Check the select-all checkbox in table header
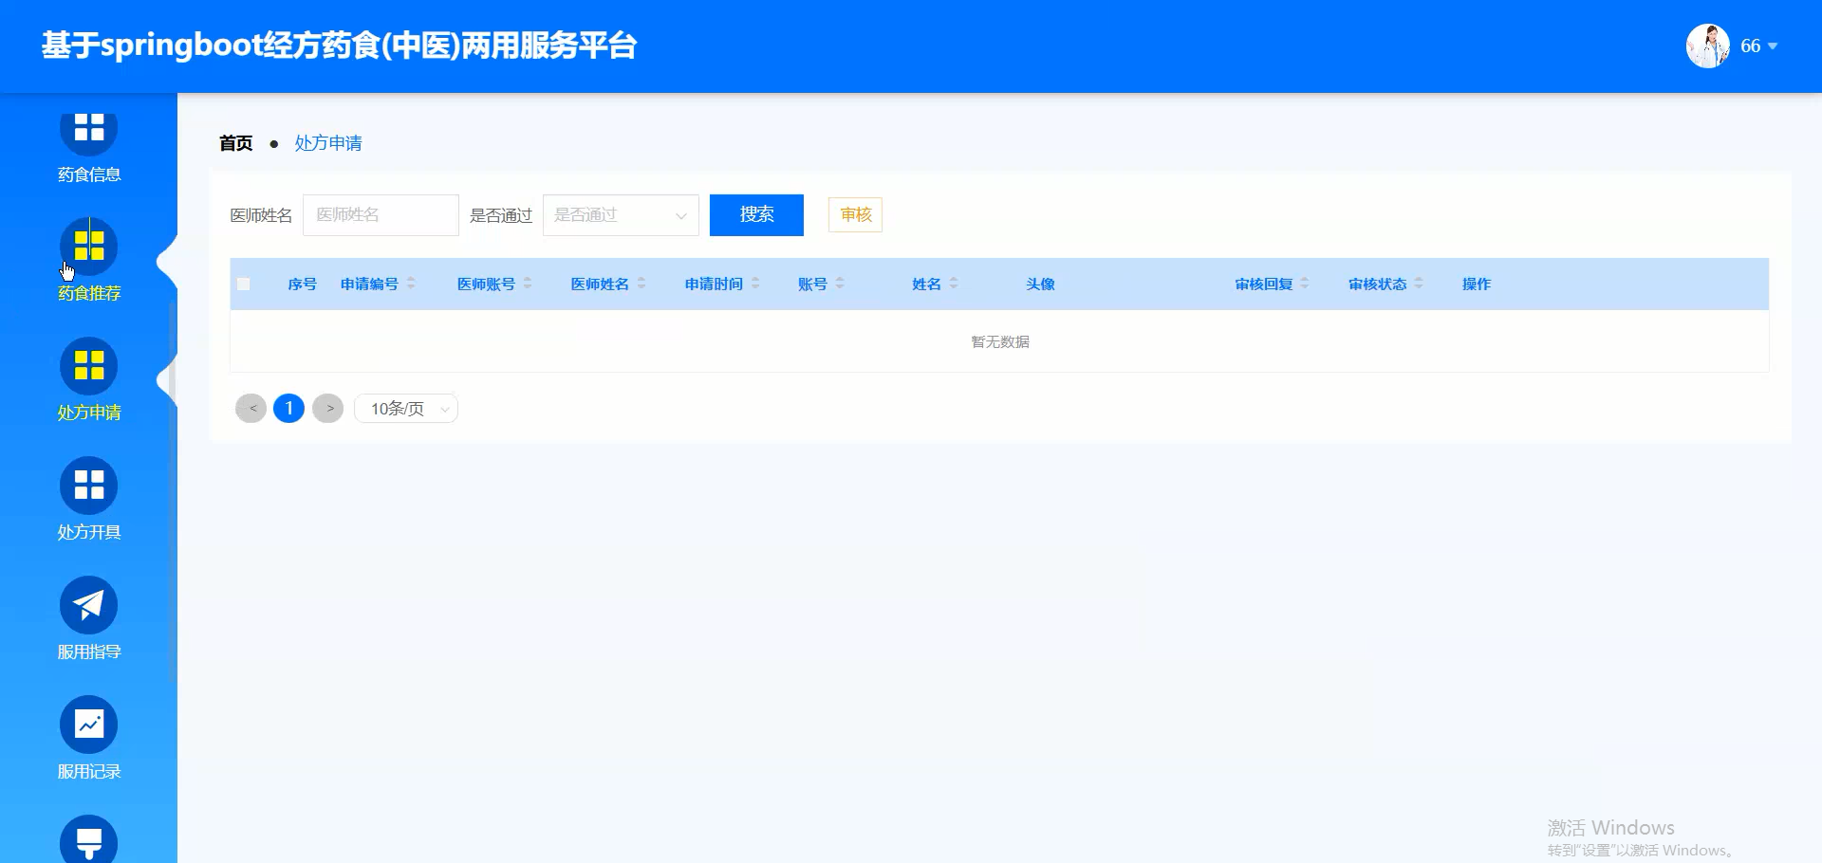 243,284
